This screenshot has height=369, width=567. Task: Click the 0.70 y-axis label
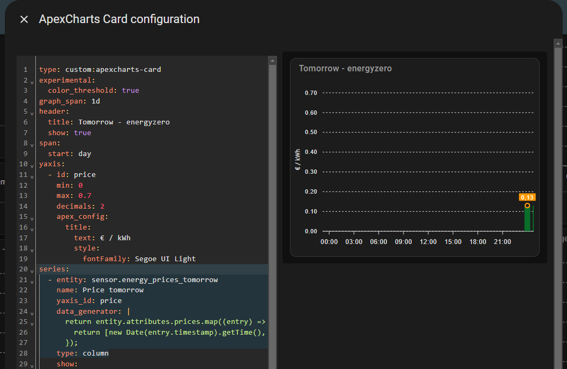311,93
